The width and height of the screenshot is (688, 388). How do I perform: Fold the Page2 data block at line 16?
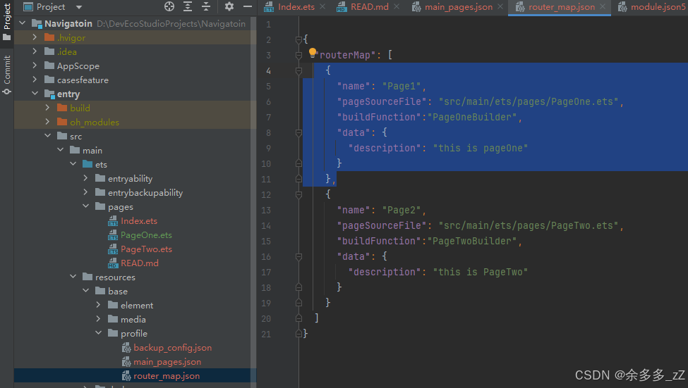tap(298, 256)
